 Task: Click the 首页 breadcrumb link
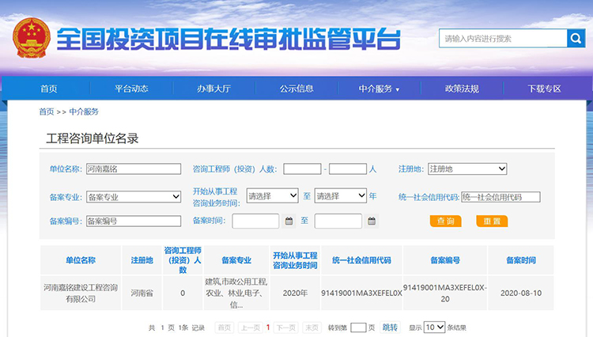[x=47, y=112]
